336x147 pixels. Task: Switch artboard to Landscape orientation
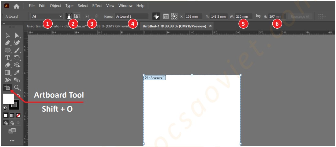[77, 16]
